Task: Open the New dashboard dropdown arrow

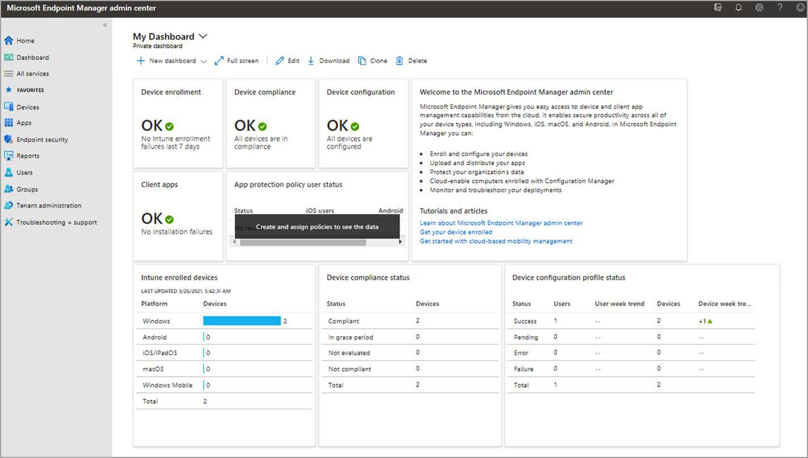Action: point(204,61)
